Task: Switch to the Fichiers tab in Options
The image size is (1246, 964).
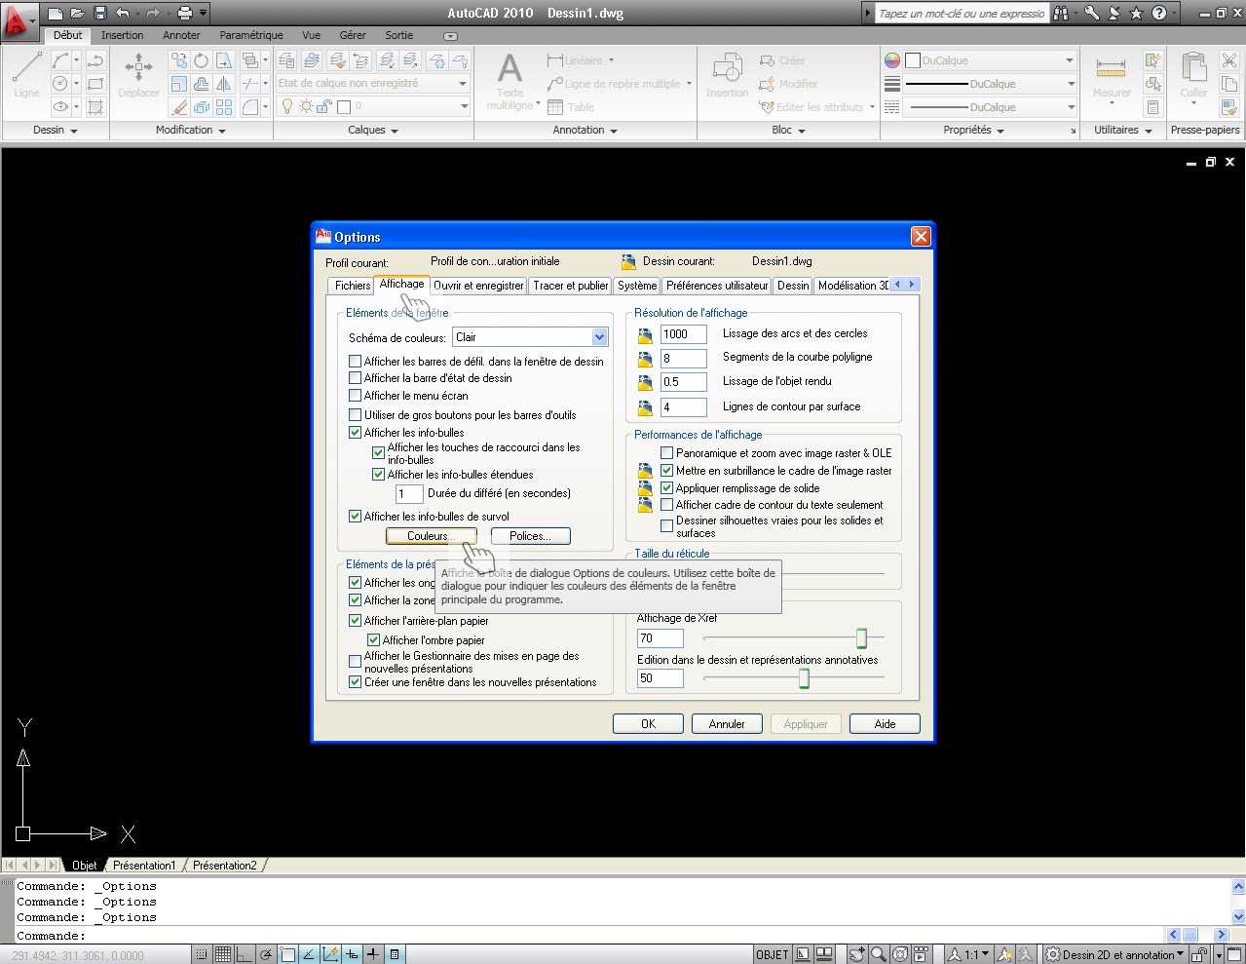Action: pos(353,286)
